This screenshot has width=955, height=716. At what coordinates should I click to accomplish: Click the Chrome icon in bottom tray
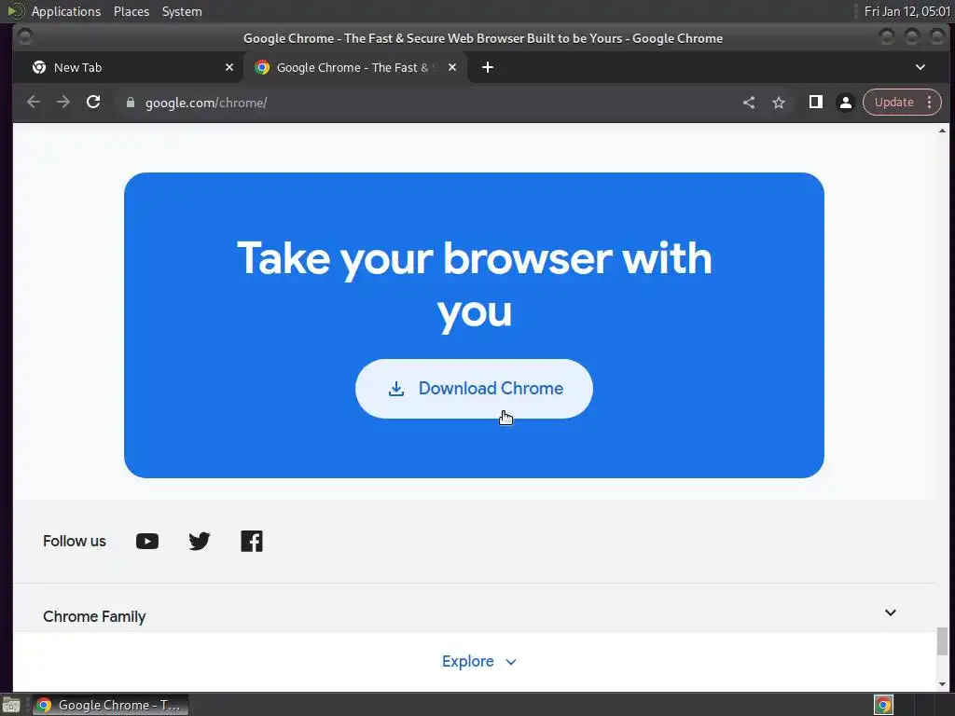coord(883,705)
